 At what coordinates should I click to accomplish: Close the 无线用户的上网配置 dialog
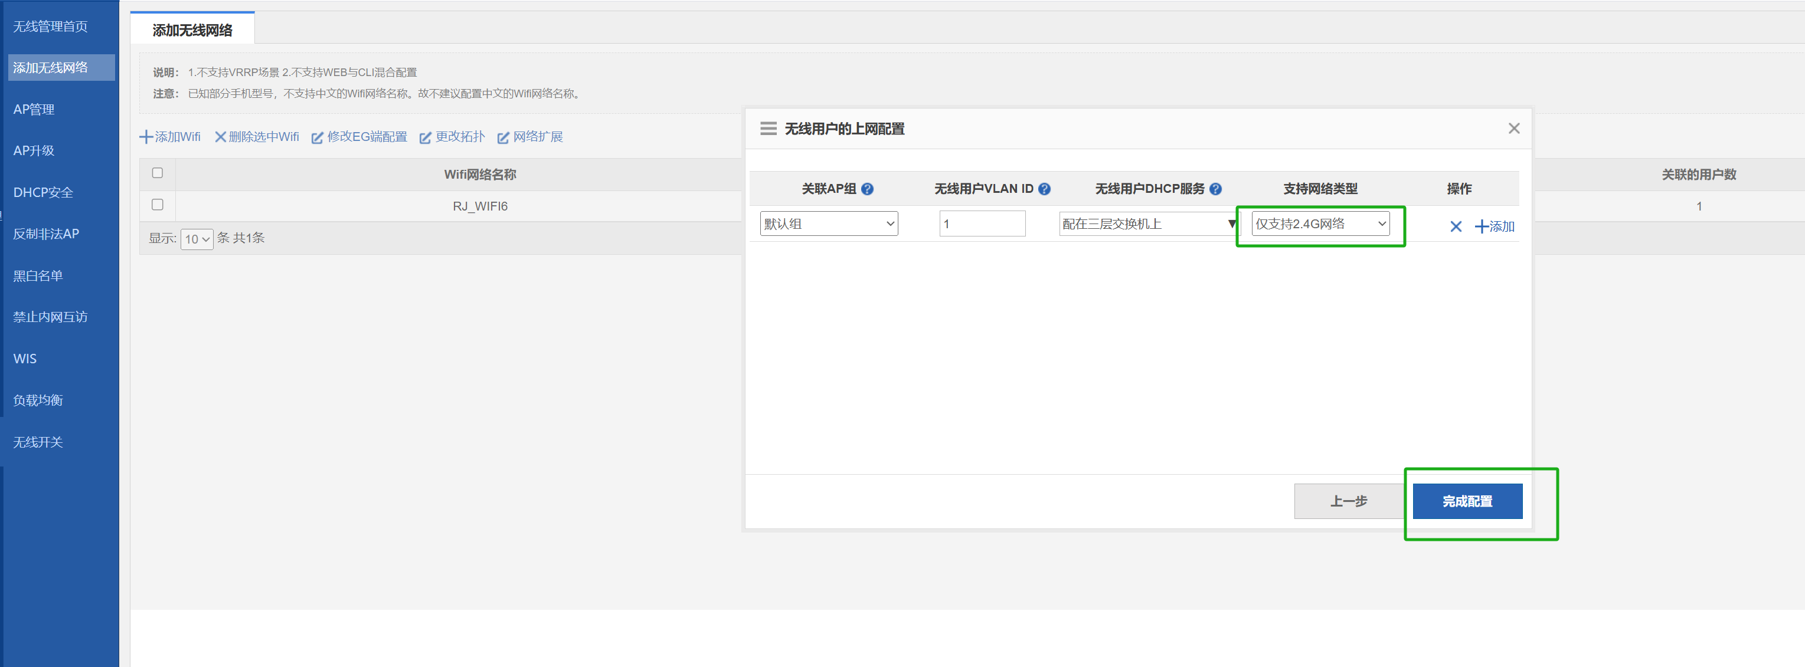[1513, 129]
